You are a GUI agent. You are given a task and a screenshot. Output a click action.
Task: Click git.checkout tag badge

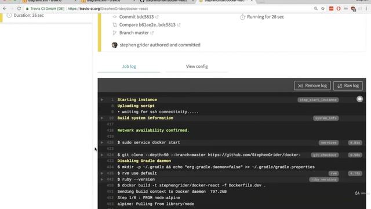click(x=325, y=155)
